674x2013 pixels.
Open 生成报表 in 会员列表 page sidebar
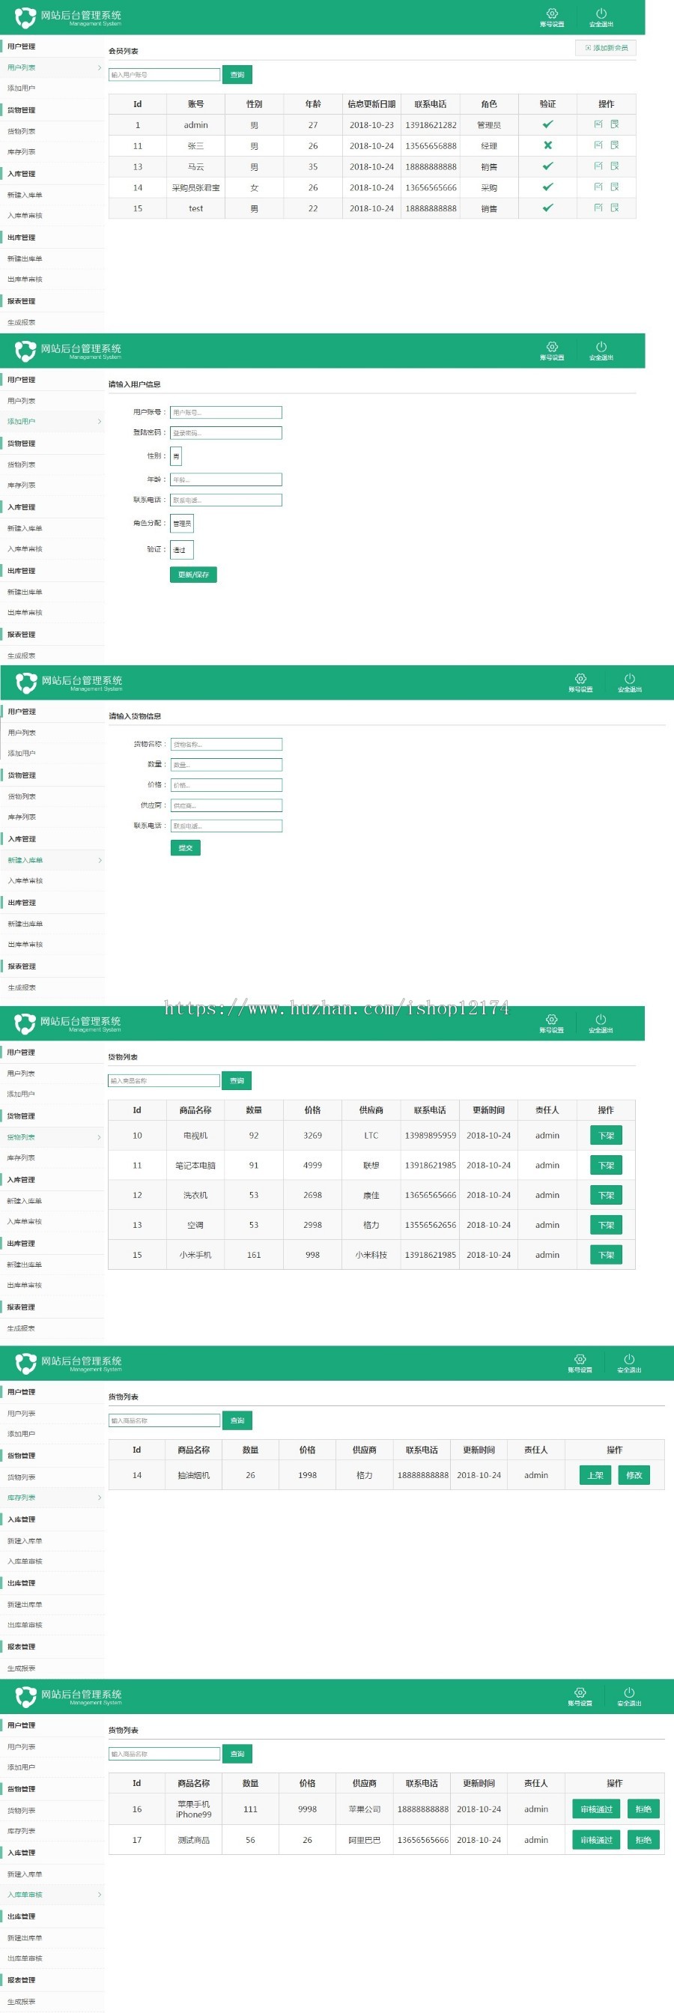tap(21, 322)
